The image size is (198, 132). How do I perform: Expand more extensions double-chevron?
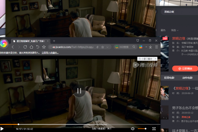146,47
